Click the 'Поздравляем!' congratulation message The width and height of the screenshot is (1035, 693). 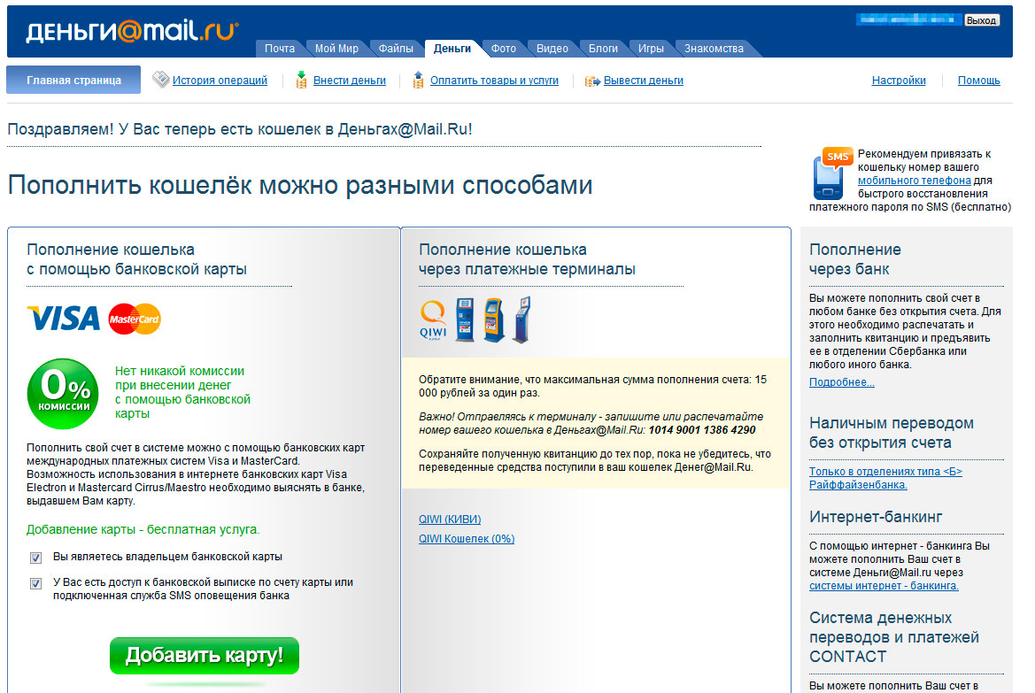point(240,128)
